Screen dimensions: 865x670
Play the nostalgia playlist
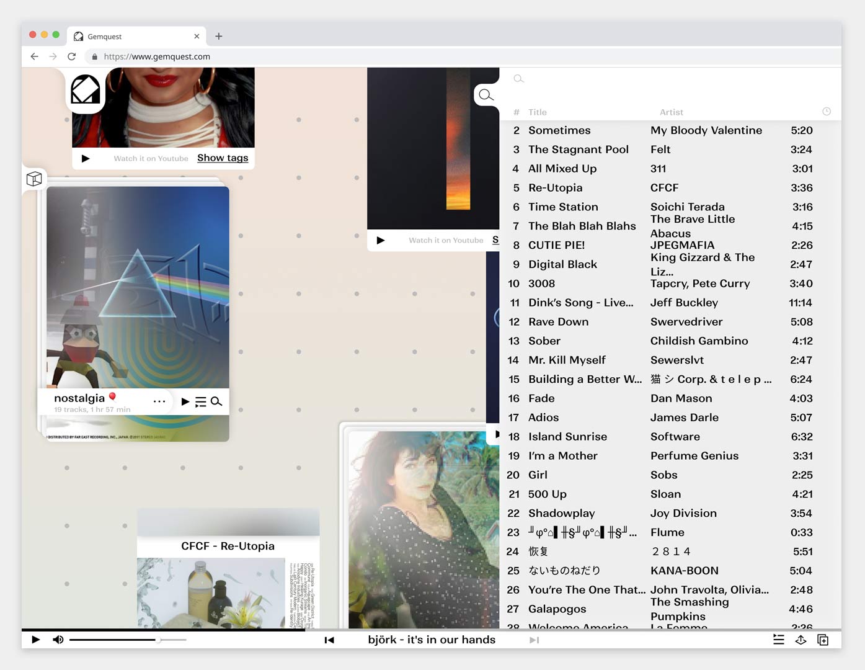point(185,402)
